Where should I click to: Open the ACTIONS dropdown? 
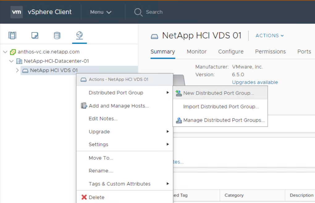click(269, 36)
